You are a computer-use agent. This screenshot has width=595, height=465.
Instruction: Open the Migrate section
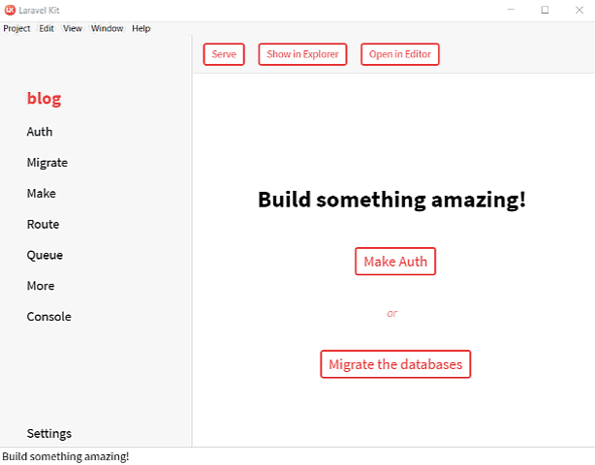click(x=47, y=163)
